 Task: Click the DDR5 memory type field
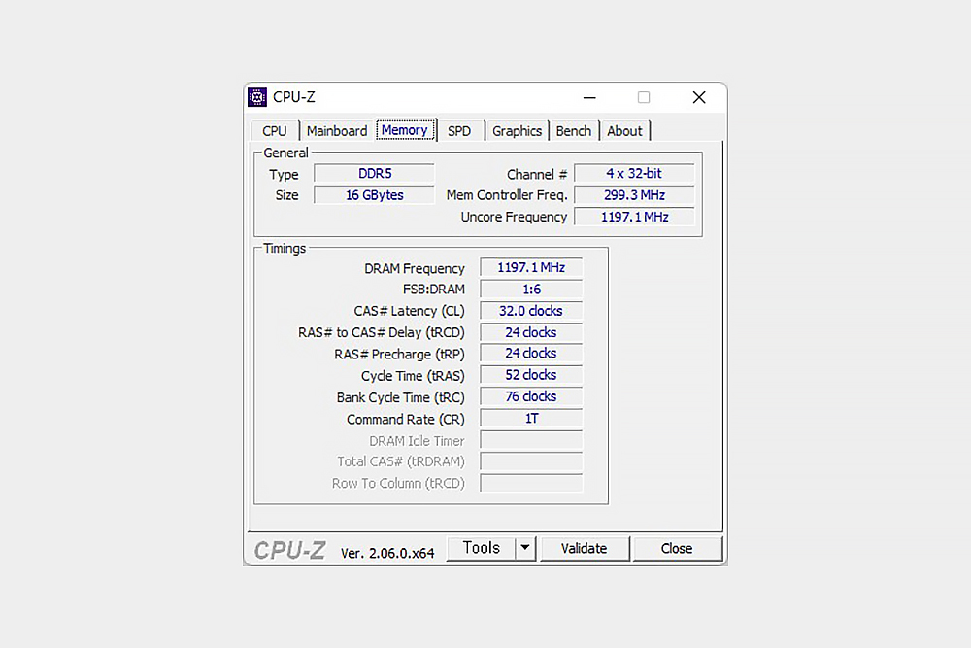375,174
